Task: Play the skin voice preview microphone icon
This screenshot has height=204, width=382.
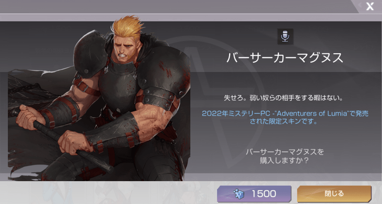Action: (285, 37)
